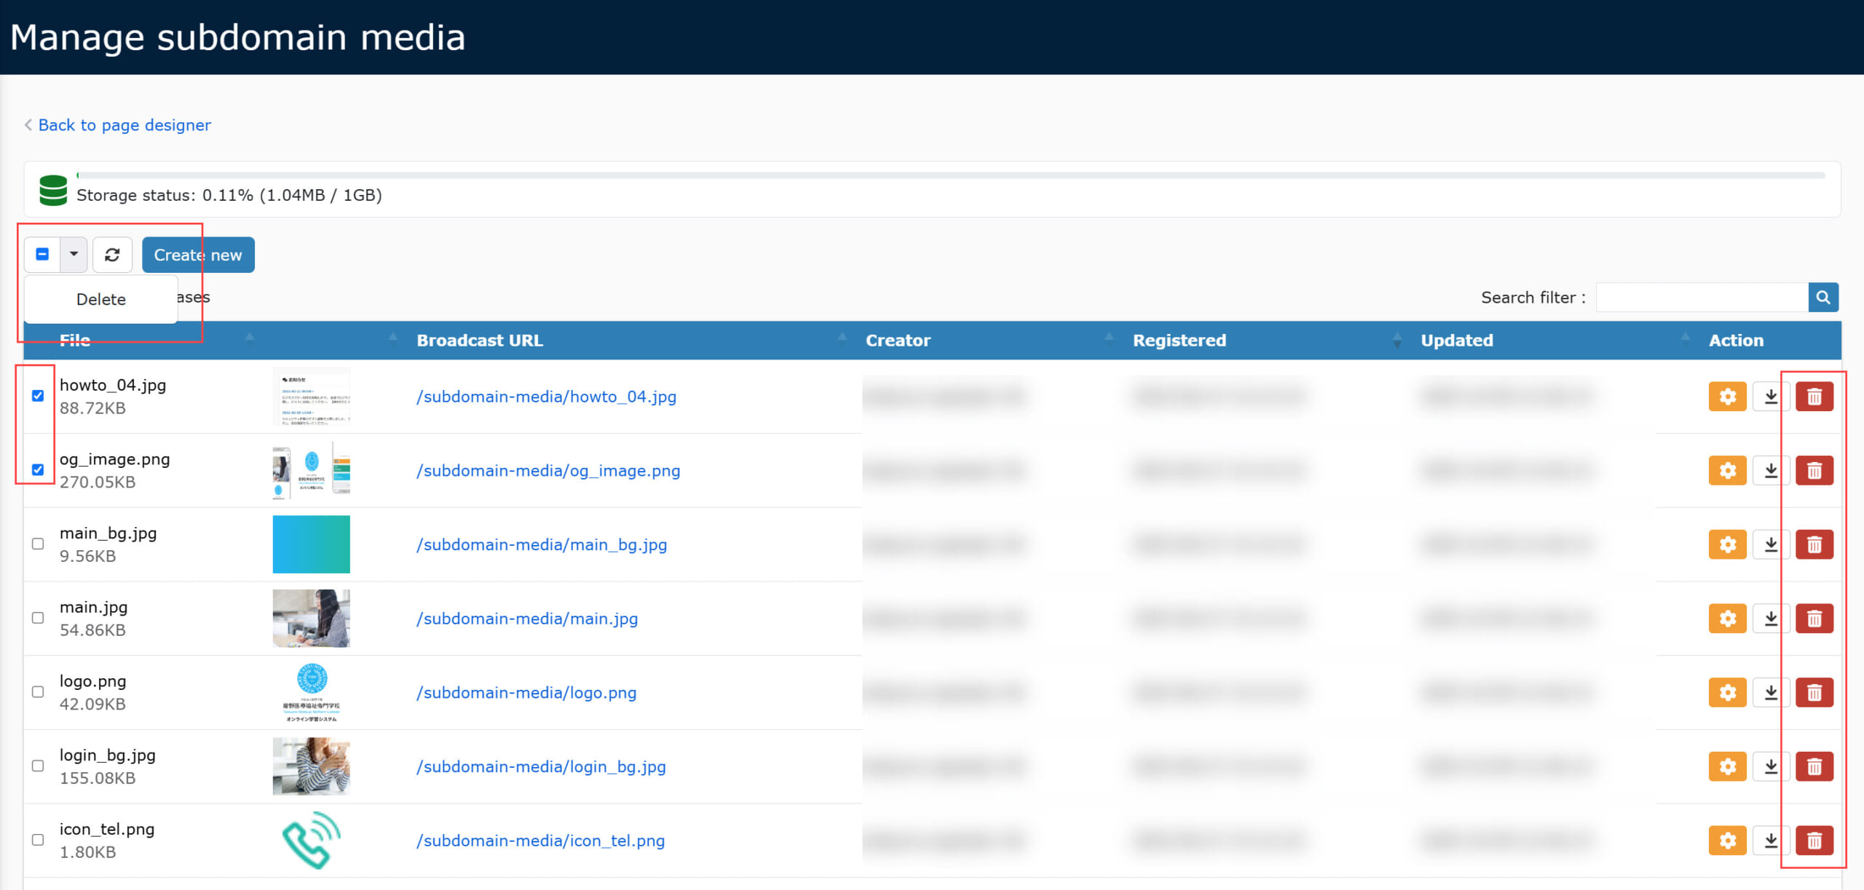Click the search filter magnifier button

(1823, 297)
